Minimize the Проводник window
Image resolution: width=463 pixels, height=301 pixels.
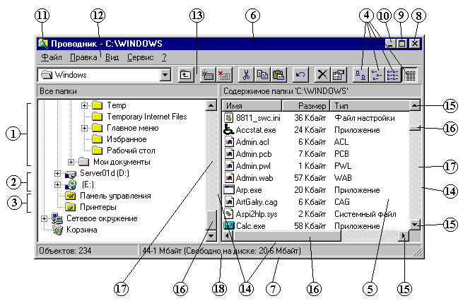click(x=391, y=44)
